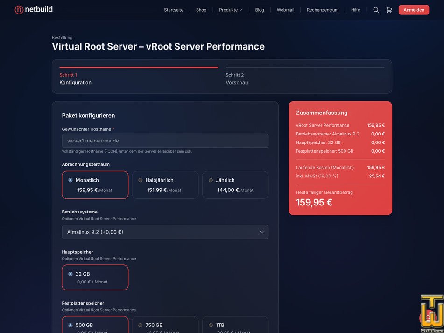The image size is (444, 333).
Task: Click the Anmelden button
Action: pos(414,10)
